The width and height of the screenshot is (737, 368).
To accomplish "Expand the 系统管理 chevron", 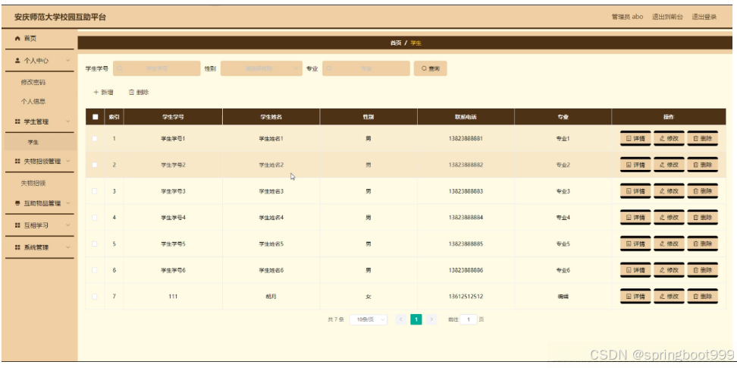I will (x=68, y=247).
